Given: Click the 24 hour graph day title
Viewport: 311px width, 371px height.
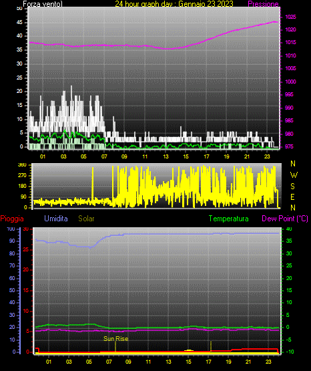Looking at the screenshot, I should [174, 4].
